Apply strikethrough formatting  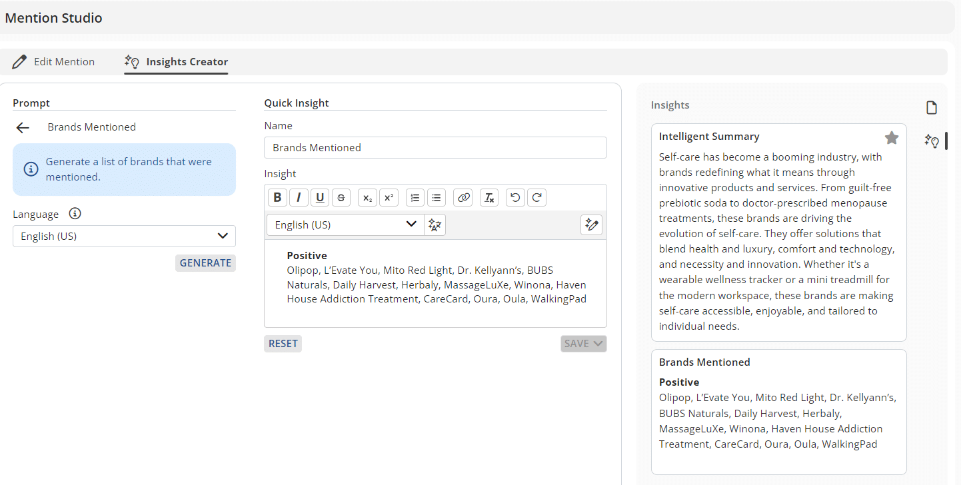click(341, 197)
